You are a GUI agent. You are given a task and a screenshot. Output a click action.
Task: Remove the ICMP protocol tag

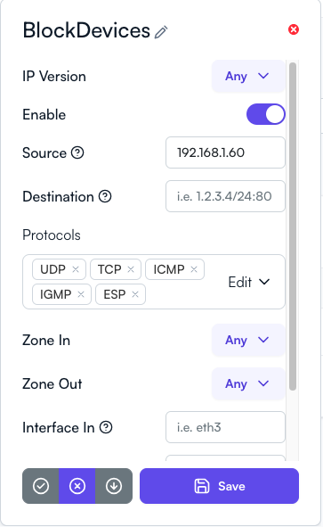[194, 269]
